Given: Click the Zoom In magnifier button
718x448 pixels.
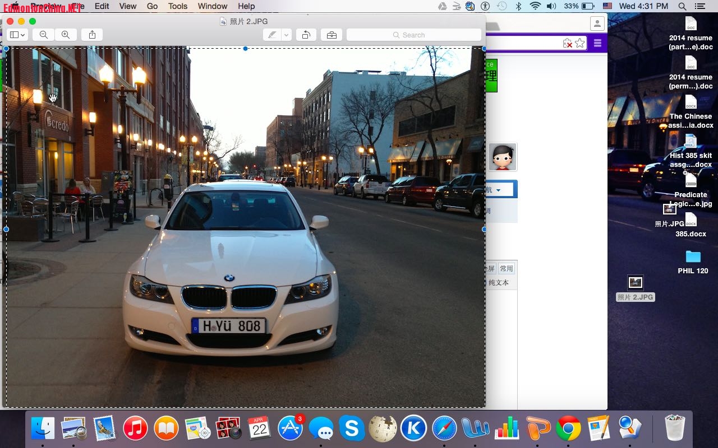Looking at the screenshot, I should [66, 35].
